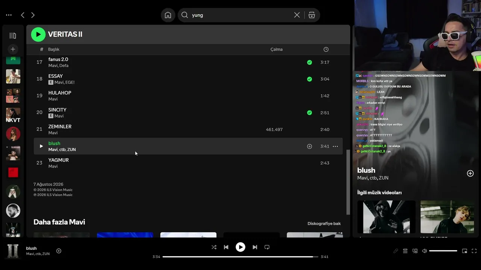This screenshot has width=481, height=270.
Task: Expand the Your Library sidebar
Action: [x=13, y=36]
